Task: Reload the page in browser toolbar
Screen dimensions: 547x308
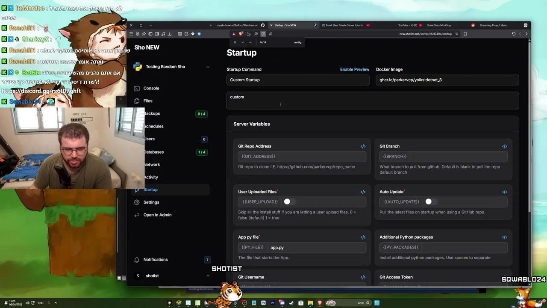Action: pyautogui.click(x=514, y=34)
